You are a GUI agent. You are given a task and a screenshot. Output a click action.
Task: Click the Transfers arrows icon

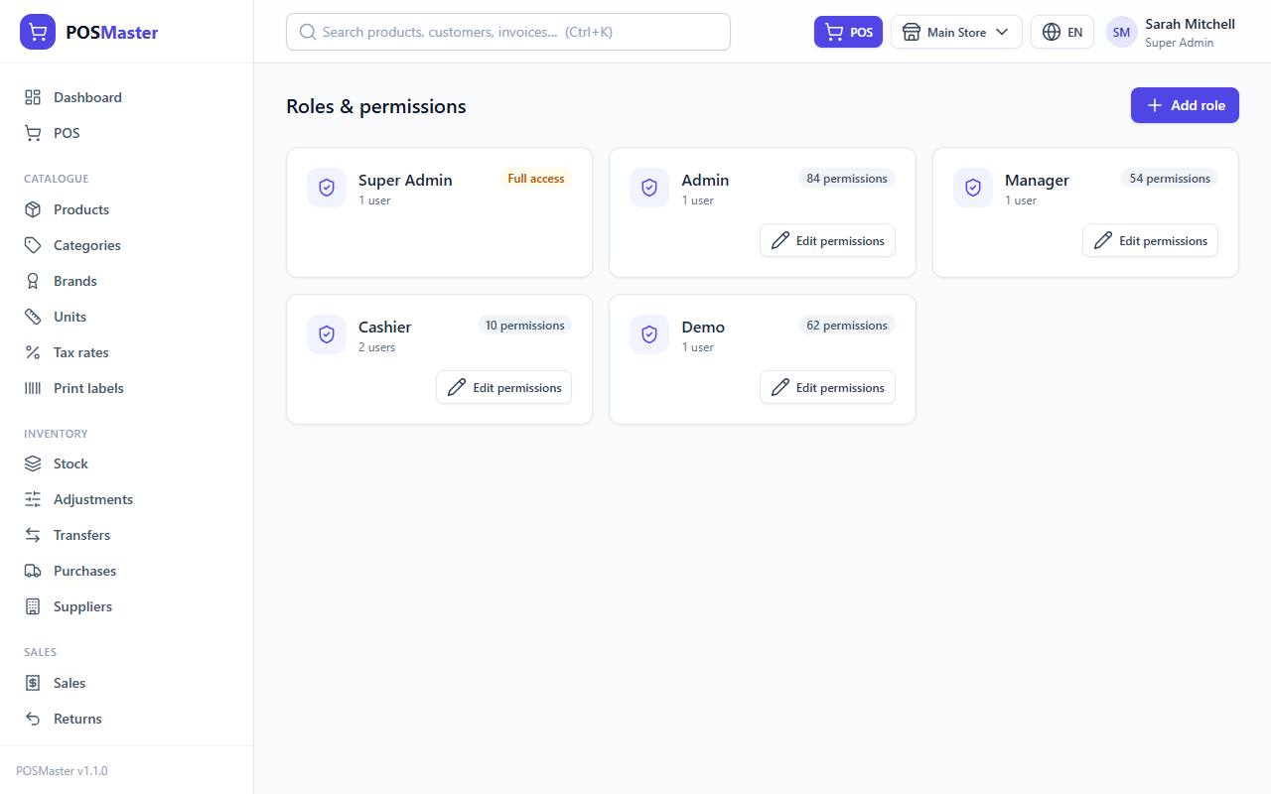click(x=33, y=535)
